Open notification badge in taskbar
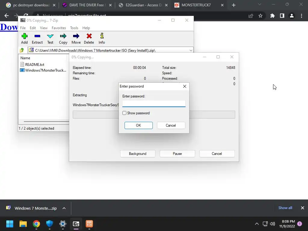Screen dimensions: 308x231 (x=300, y=224)
